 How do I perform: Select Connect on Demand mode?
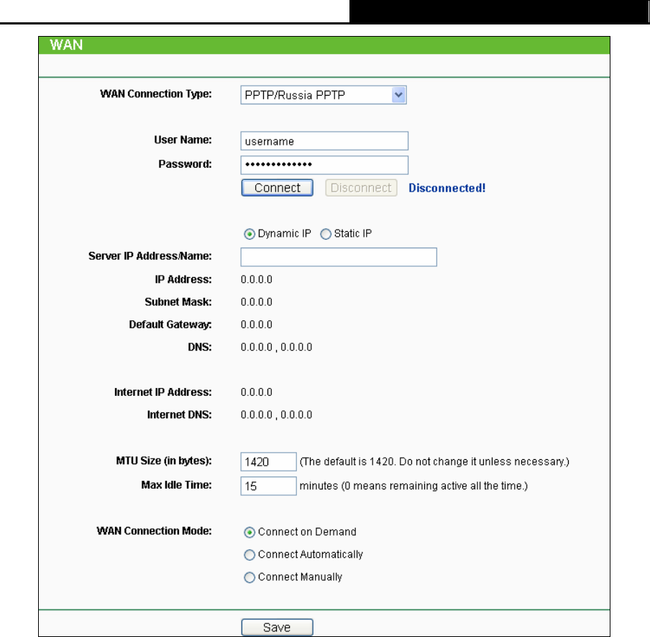click(249, 533)
